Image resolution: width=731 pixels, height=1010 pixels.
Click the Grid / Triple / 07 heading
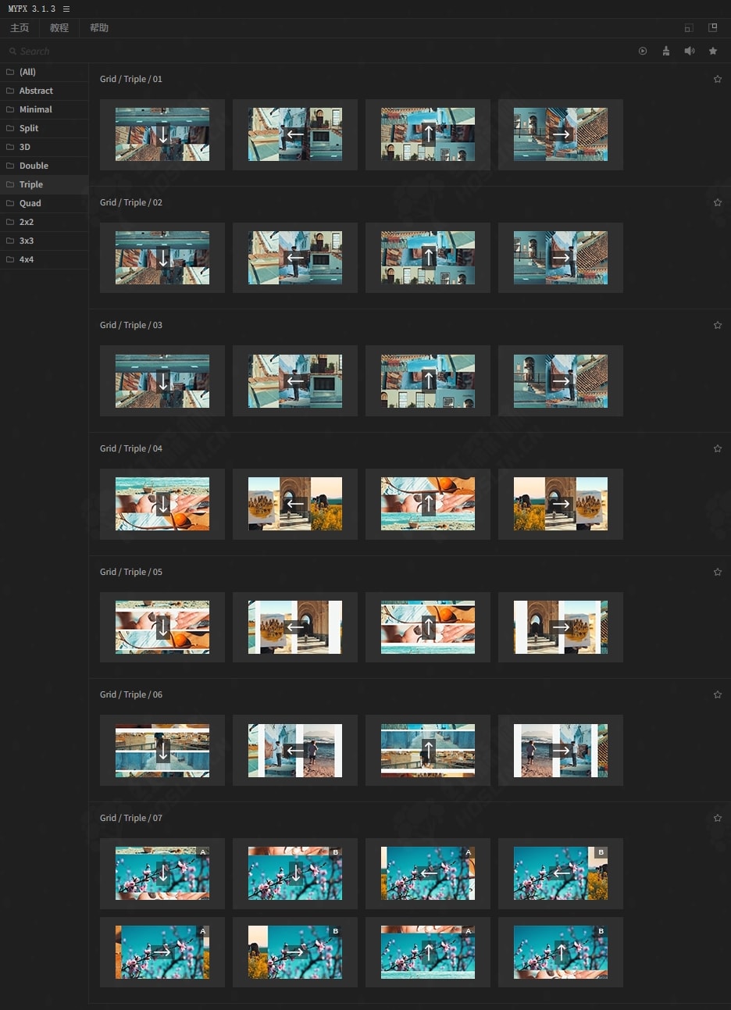point(131,818)
